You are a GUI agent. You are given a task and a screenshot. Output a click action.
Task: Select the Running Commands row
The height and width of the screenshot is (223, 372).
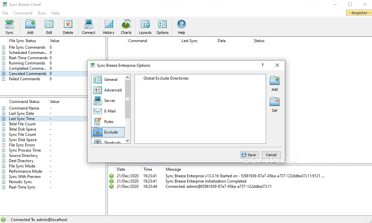[x=44, y=63]
